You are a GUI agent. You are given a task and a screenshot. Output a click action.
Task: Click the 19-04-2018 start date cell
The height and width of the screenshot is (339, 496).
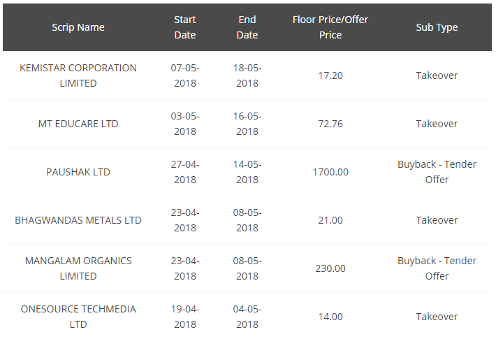pyautogui.click(x=185, y=317)
